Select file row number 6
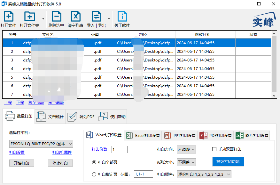Viewport: 280px width, 185px height. pos(137,86)
